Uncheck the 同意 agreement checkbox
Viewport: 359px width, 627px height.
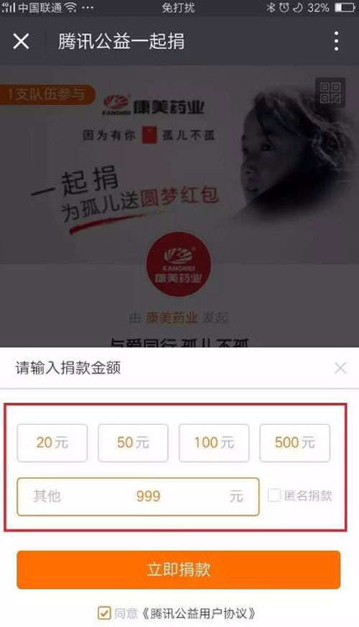(104, 613)
